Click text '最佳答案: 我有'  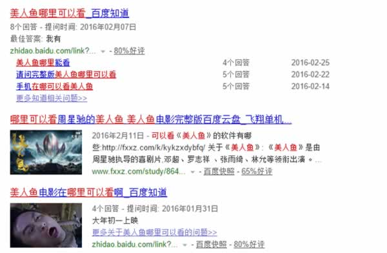click(x=35, y=39)
